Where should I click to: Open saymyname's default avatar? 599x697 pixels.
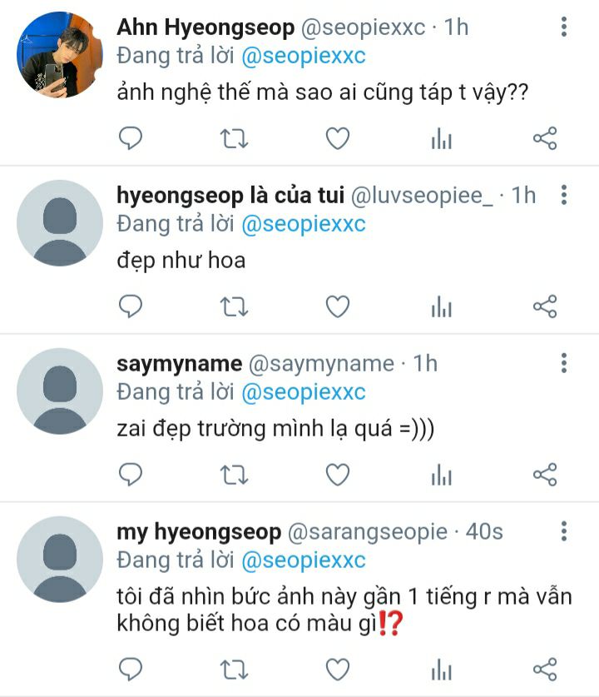click(60, 391)
